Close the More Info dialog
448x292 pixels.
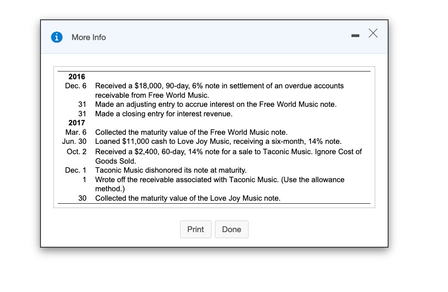[373, 33]
